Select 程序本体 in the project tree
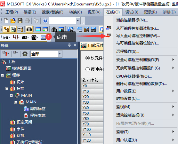 pos(38,116)
